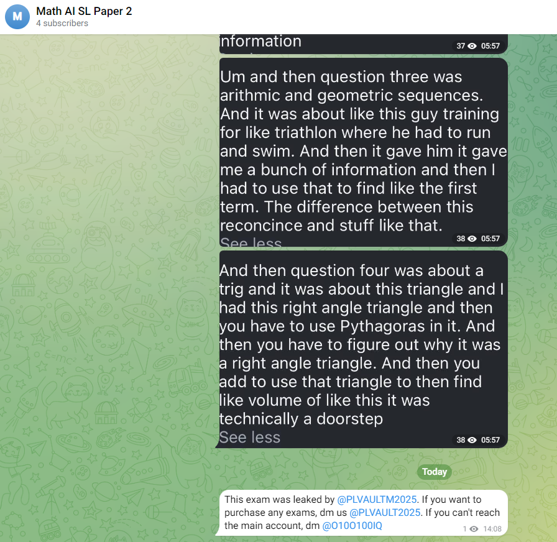Click the 14:08 timestamp on leak message

pyautogui.click(x=492, y=529)
